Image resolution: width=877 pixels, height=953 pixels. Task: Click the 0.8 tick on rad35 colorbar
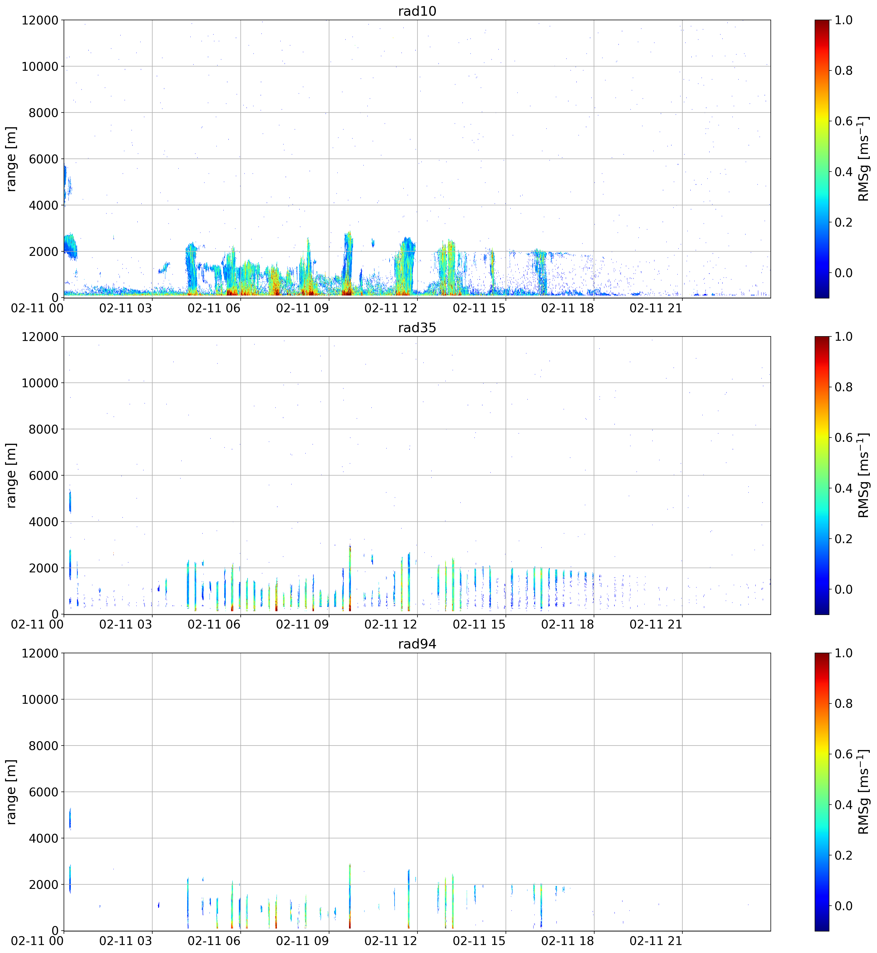[x=843, y=387]
